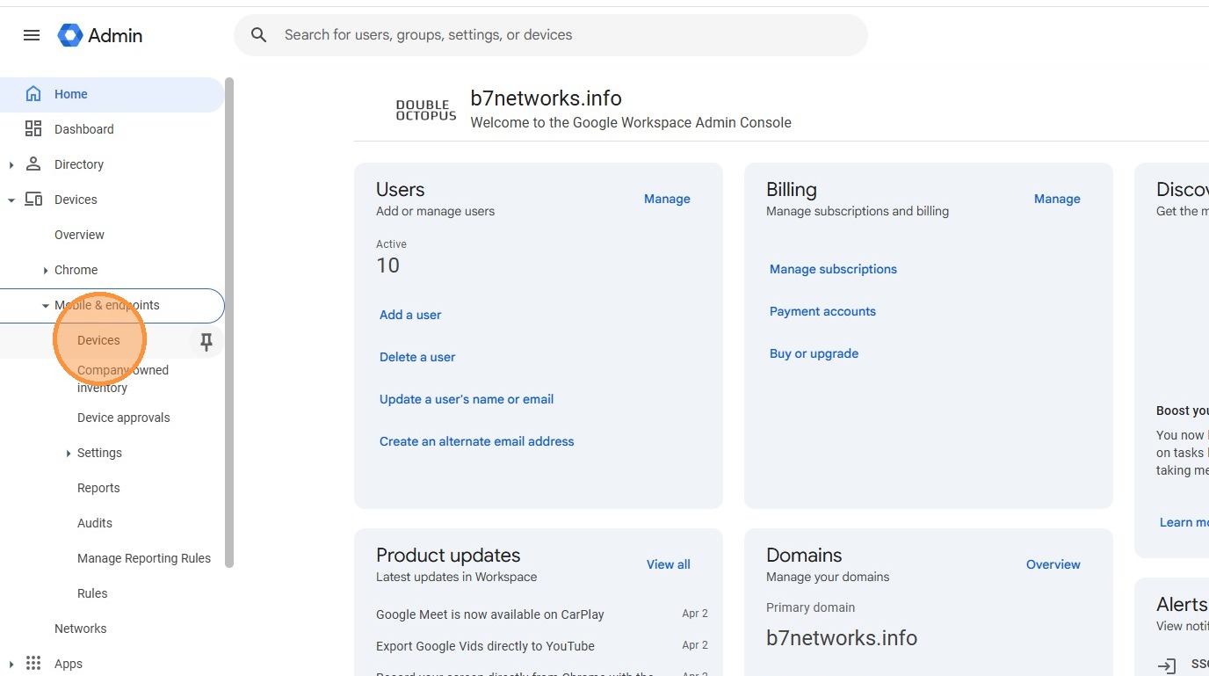Expand the Chrome submenu arrow
This screenshot has height=676, width=1209.
[x=45, y=270]
